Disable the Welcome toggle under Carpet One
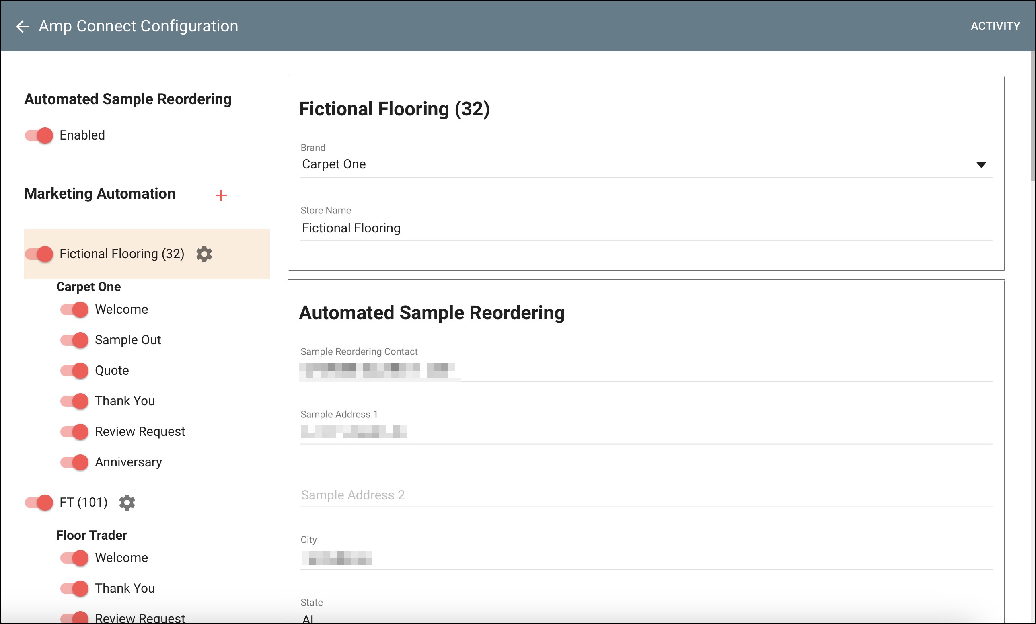 pos(74,310)
